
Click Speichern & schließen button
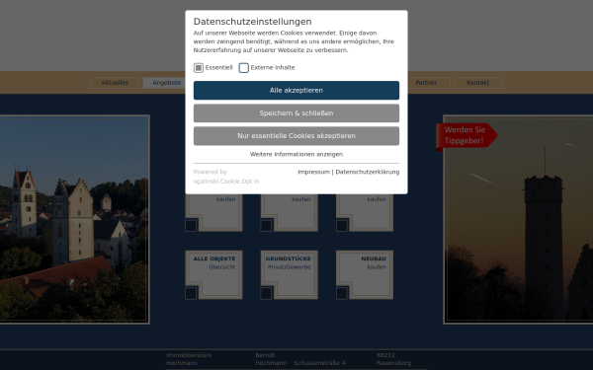click(296, 112)
